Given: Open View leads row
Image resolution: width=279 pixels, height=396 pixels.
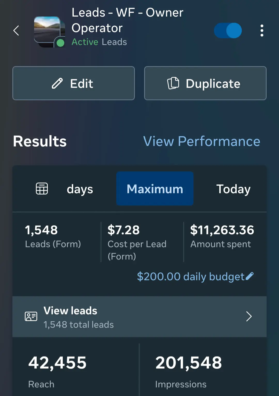Looking at the screenshot, I should coord(139,316).
